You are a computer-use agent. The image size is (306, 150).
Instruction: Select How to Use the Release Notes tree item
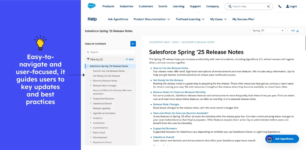point(109,71)
